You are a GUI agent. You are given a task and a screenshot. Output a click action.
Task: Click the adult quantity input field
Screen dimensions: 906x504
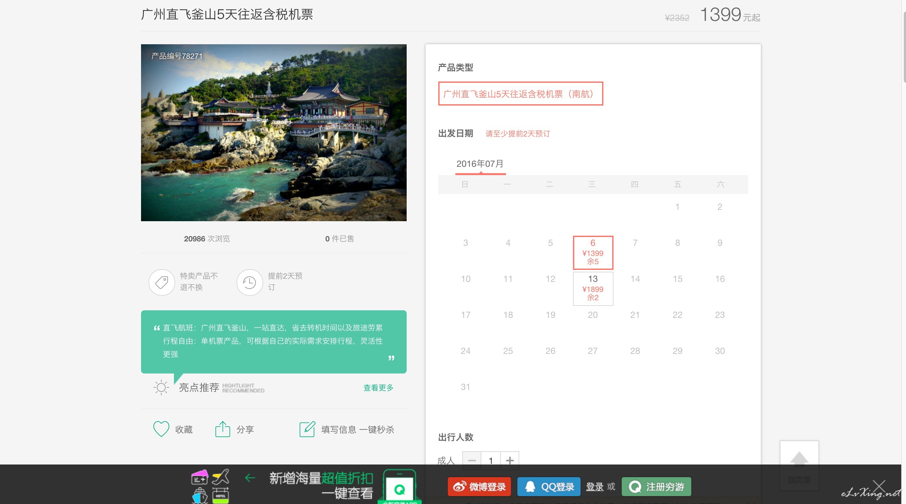[491, 460]
